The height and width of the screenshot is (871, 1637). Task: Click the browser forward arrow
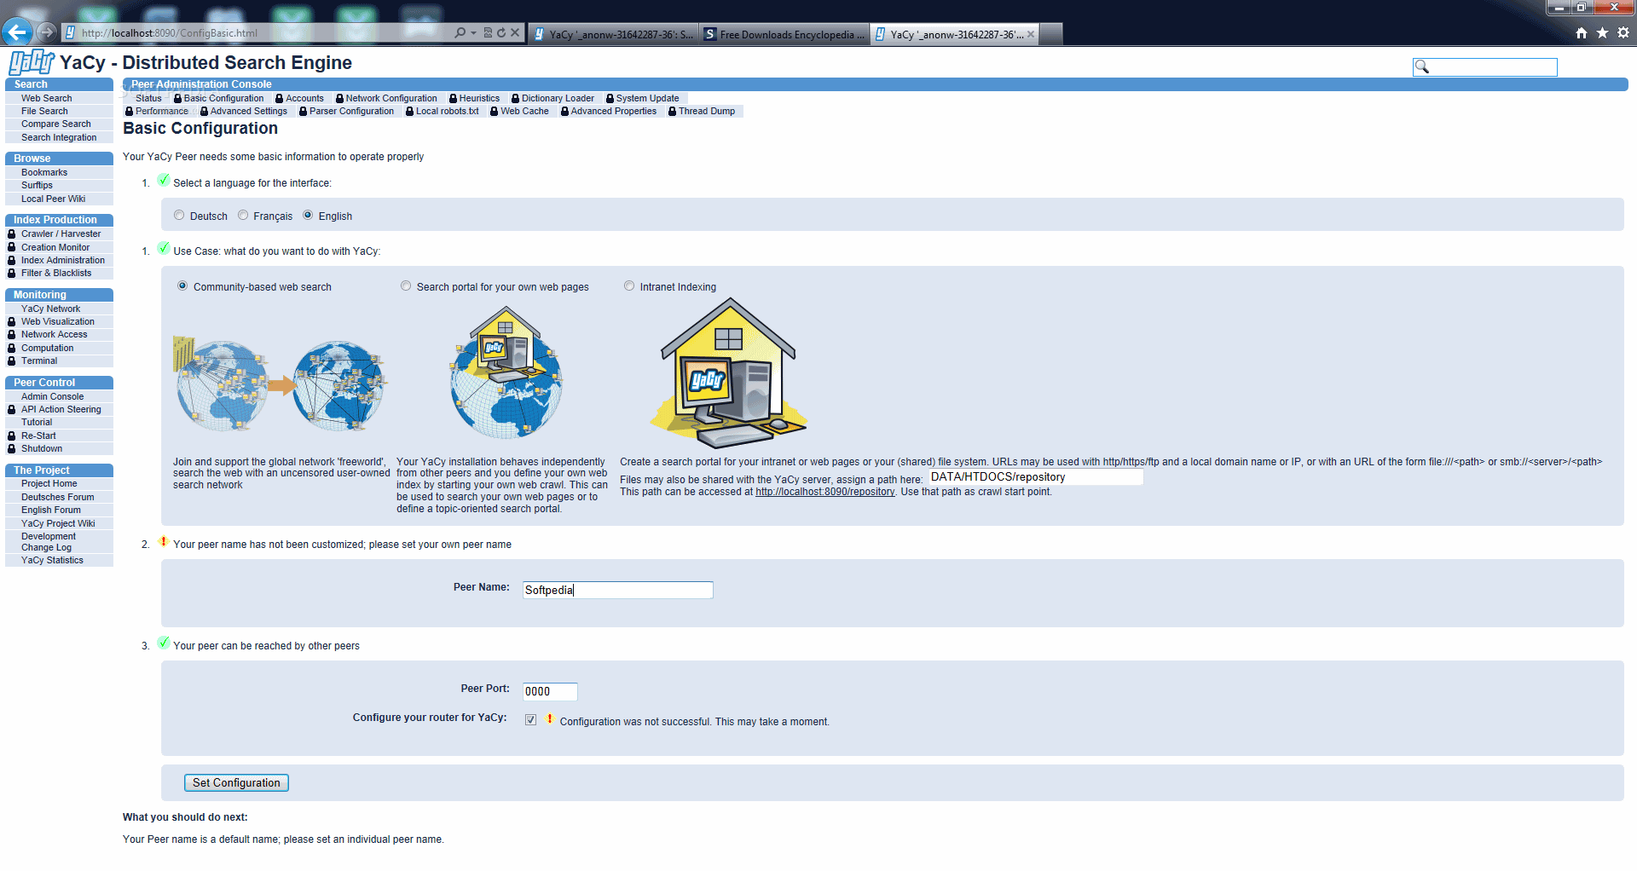click(x=47, y=32)
